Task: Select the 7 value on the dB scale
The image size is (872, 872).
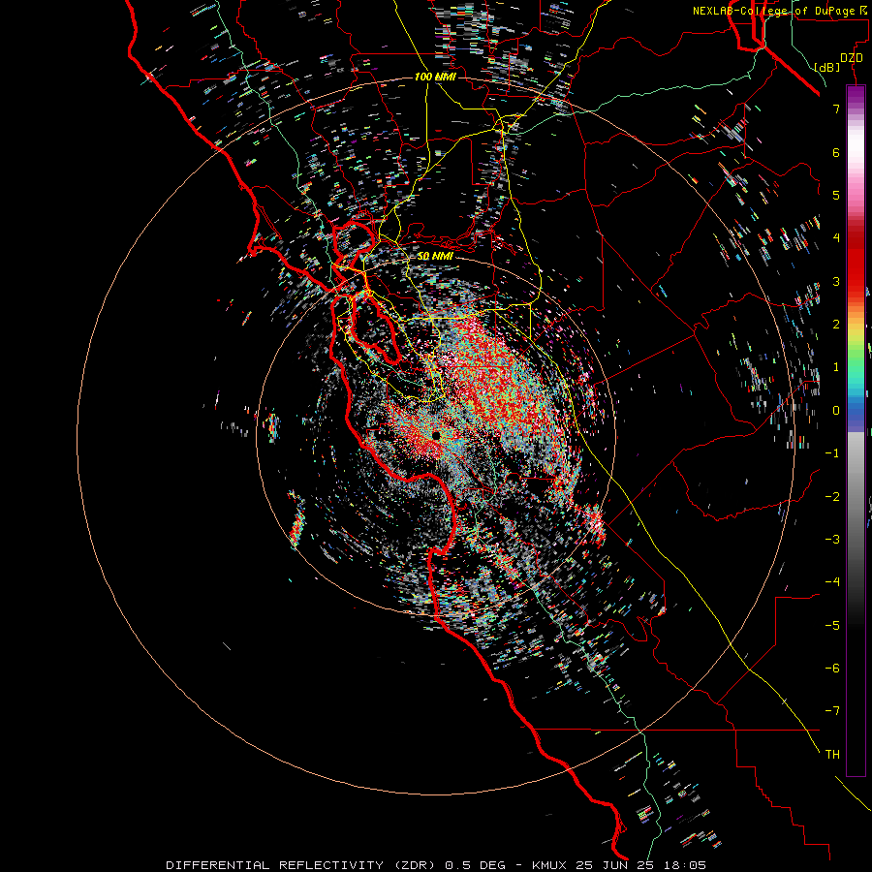Action: pyautogui.click(x=836, y=109)
